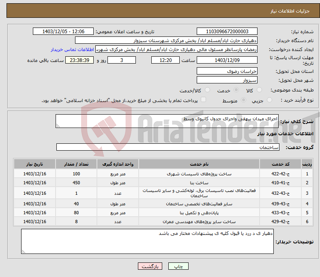Click the ردیف column header

pos(307,164)
